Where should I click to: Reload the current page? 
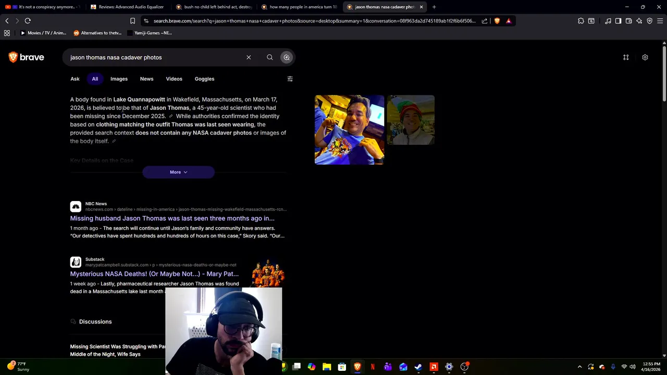[x=28, y=21]
